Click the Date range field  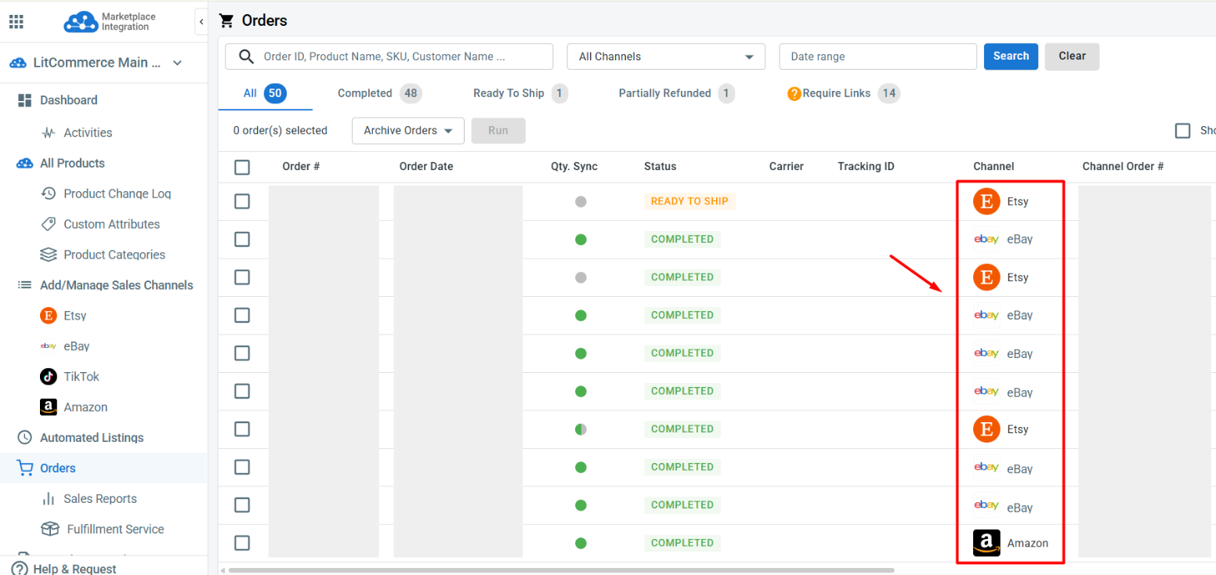pos(878,56)
